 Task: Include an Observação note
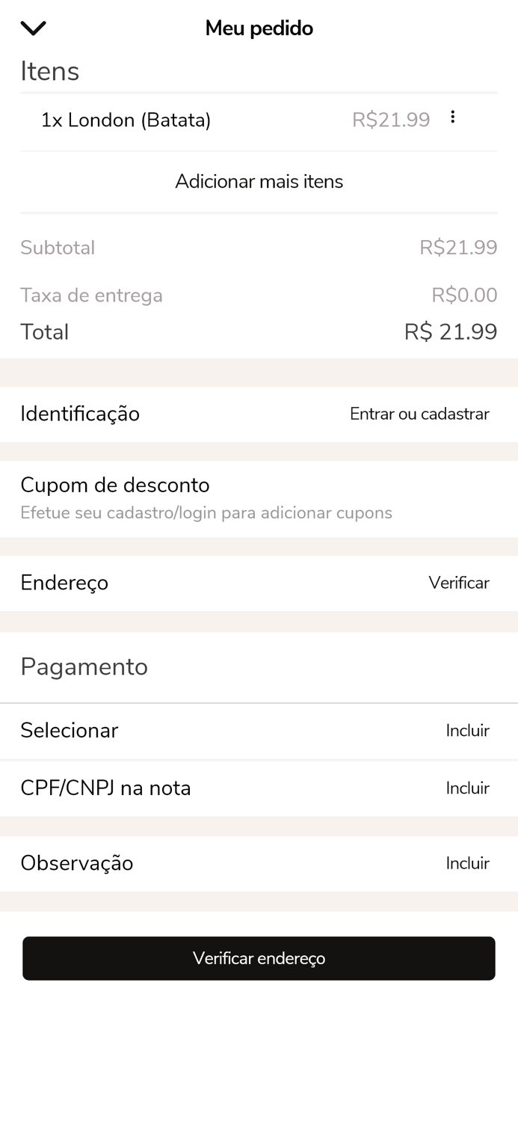click(467, 863)
